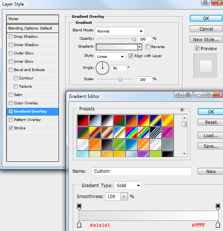Select the left opacity stop
The image size is (223, 231).
[x=79, y=207]
